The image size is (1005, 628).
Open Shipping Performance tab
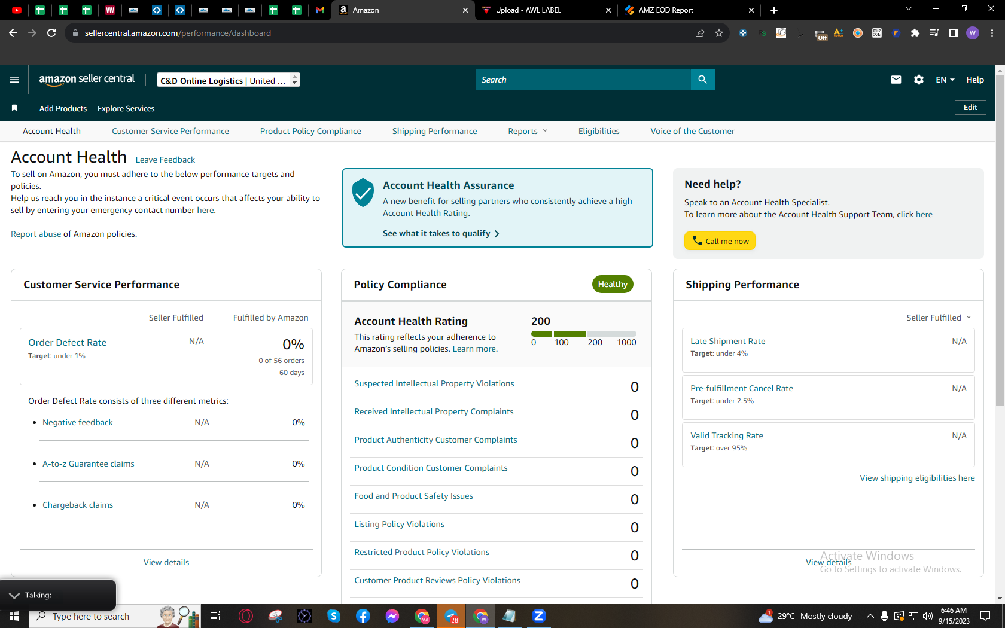pyautogui.click(x=435, y=131)
